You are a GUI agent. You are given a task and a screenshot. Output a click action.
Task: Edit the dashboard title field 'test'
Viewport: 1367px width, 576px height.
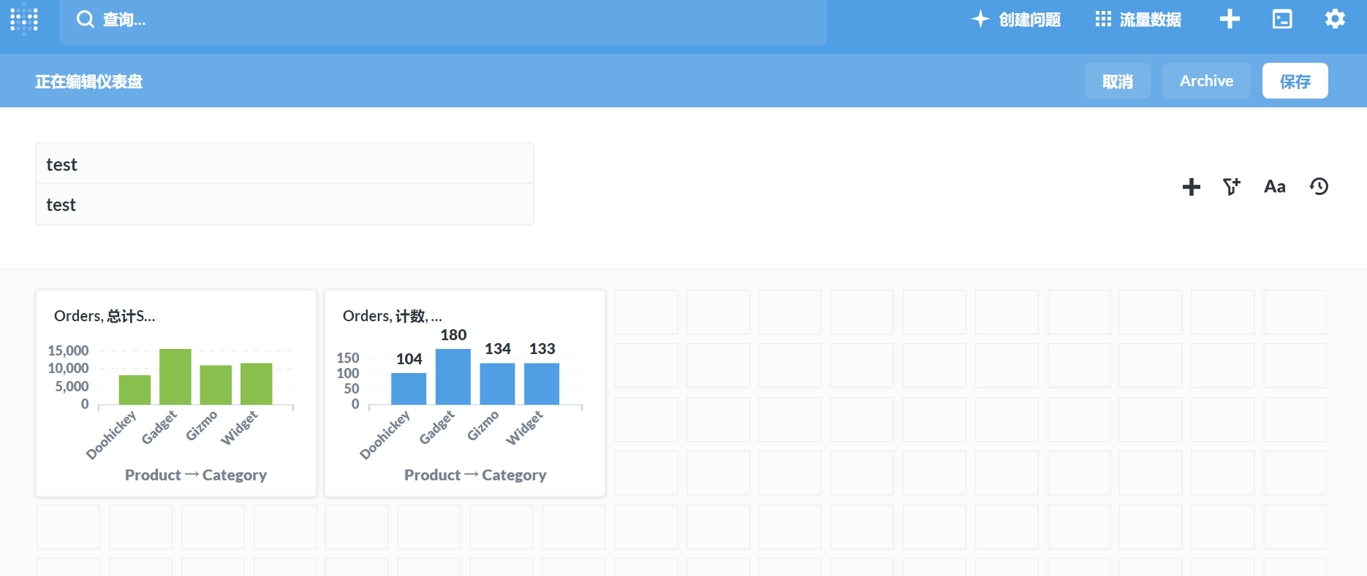pos(284,164)
